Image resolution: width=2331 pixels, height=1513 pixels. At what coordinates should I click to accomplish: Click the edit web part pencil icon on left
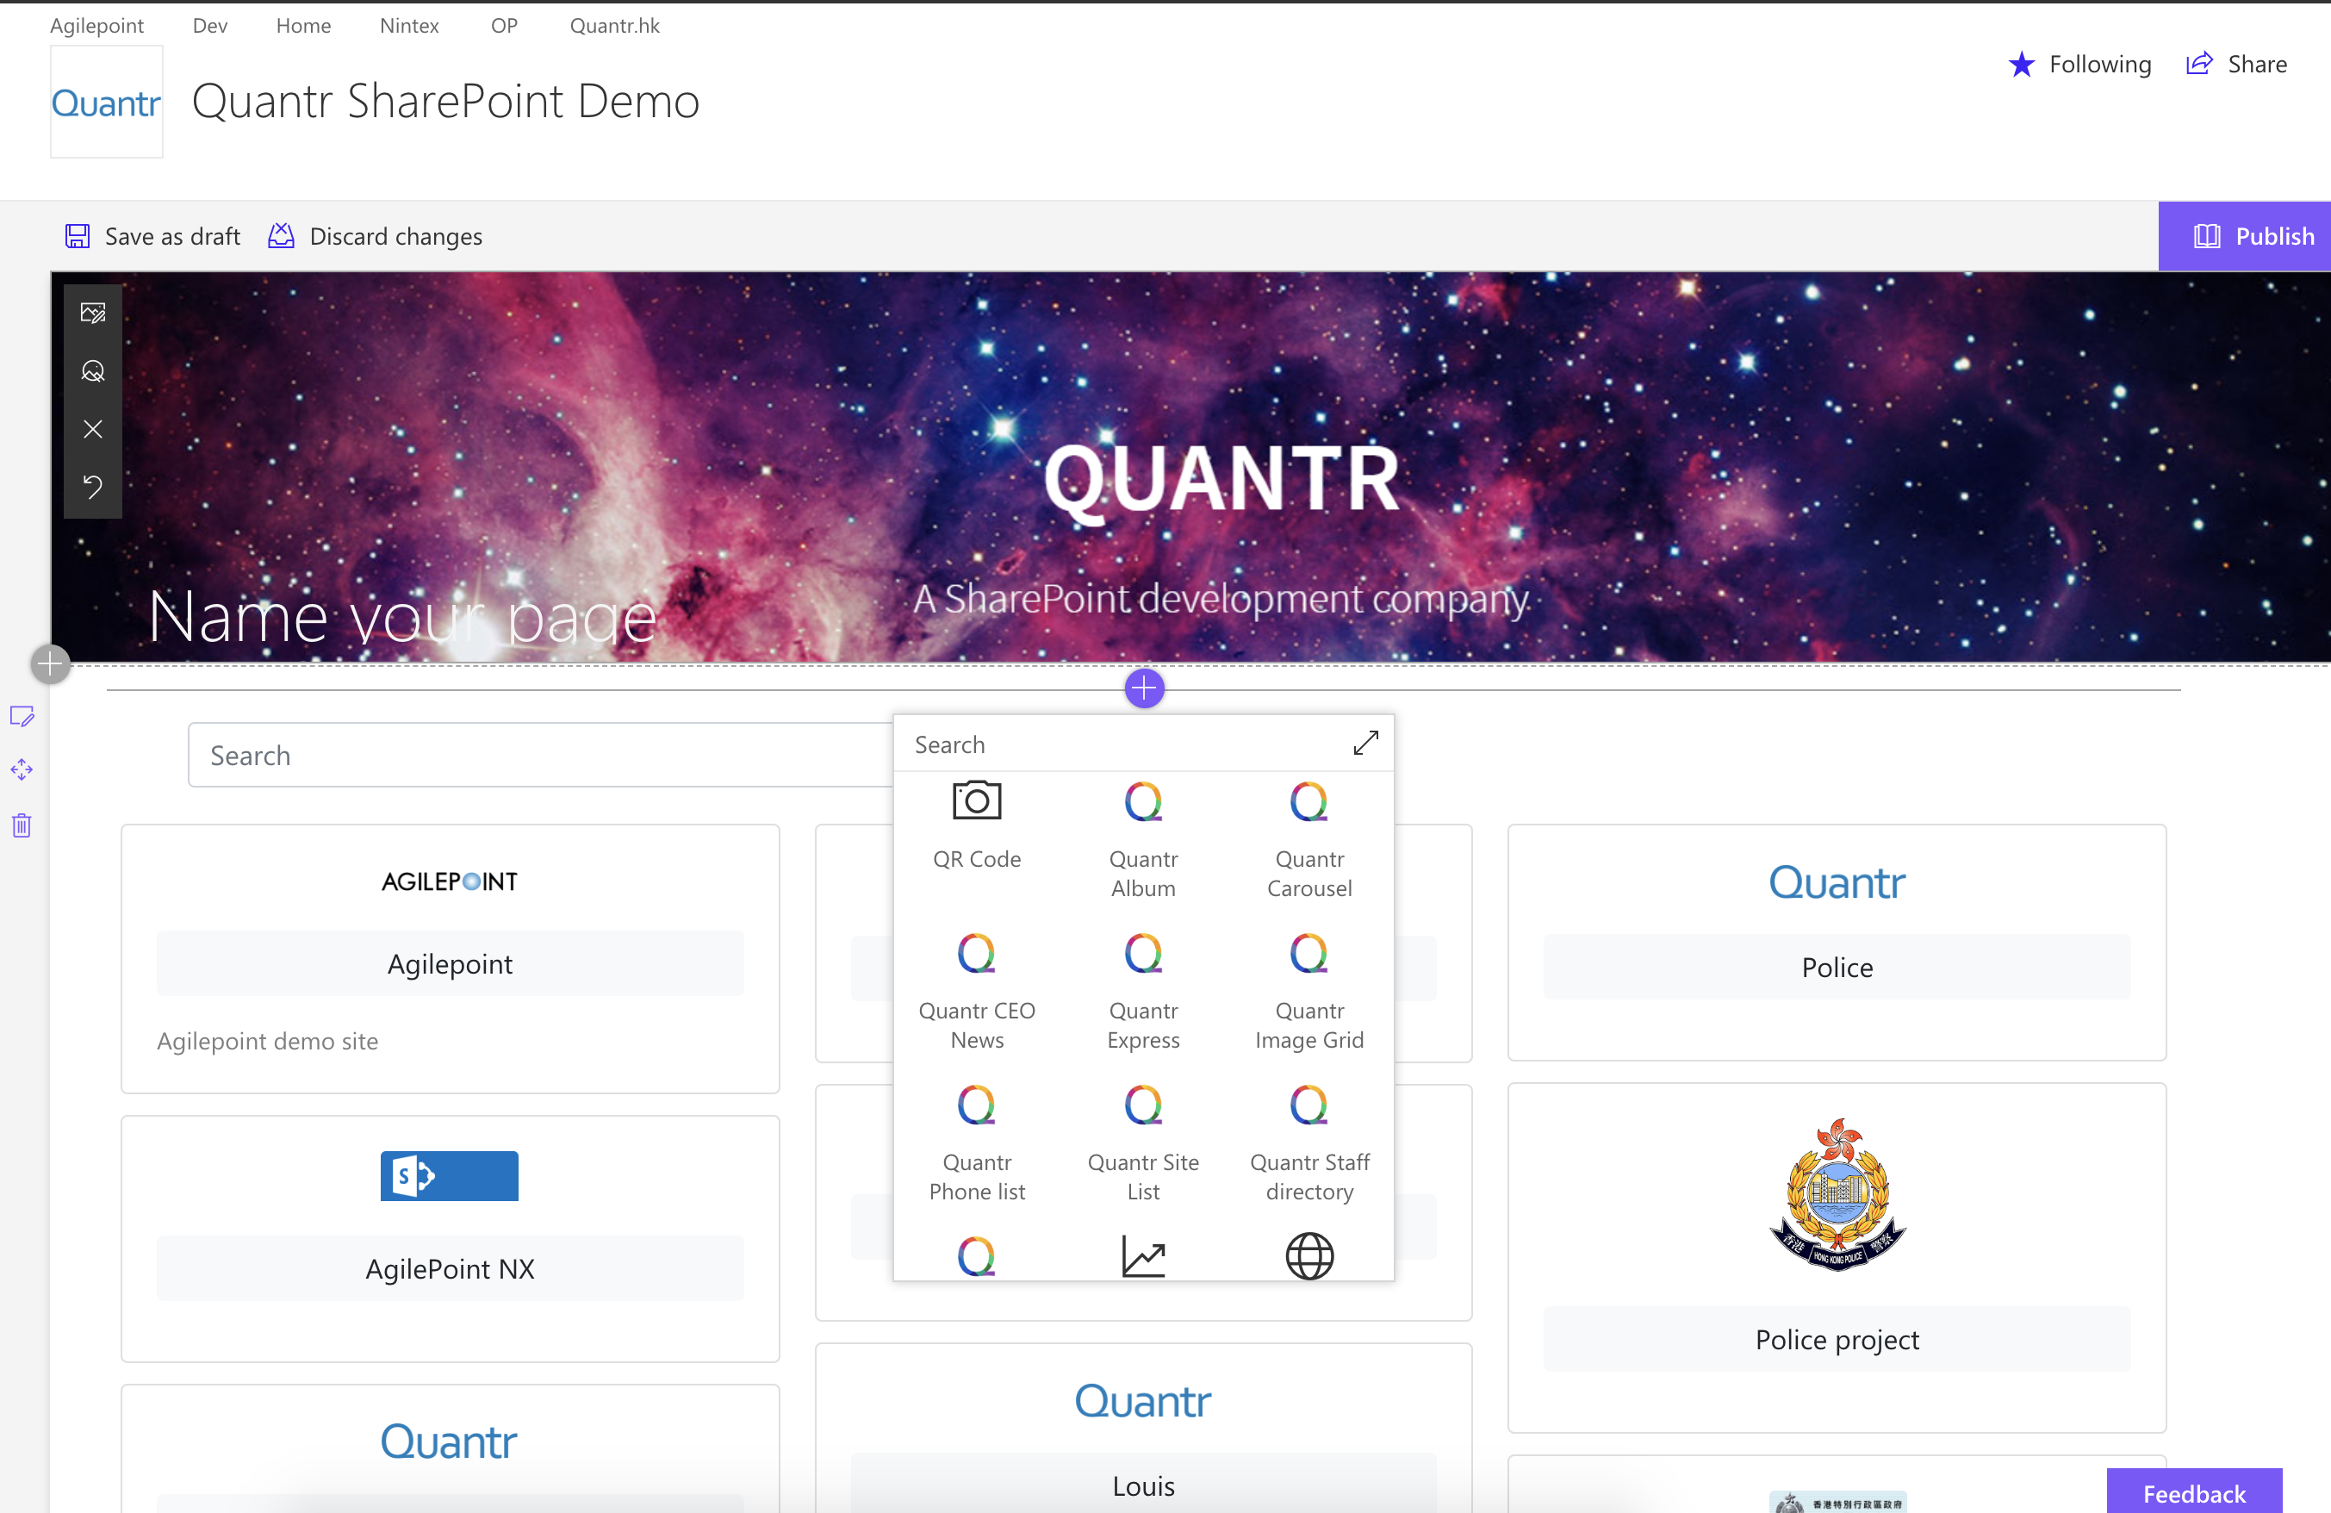(22, 716)
